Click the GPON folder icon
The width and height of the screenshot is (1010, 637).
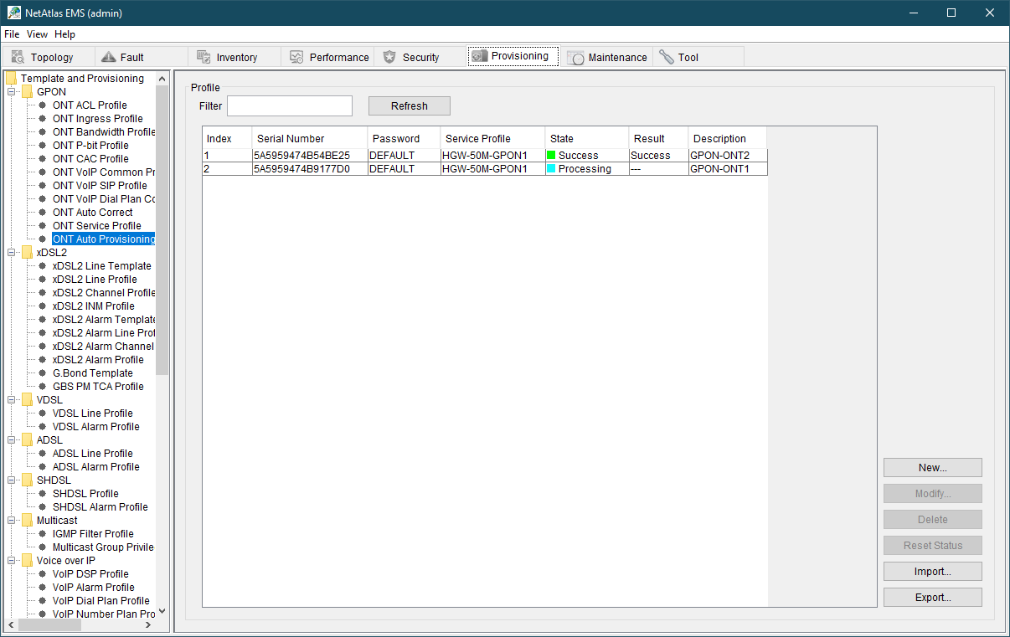click(x=28, y=92)
